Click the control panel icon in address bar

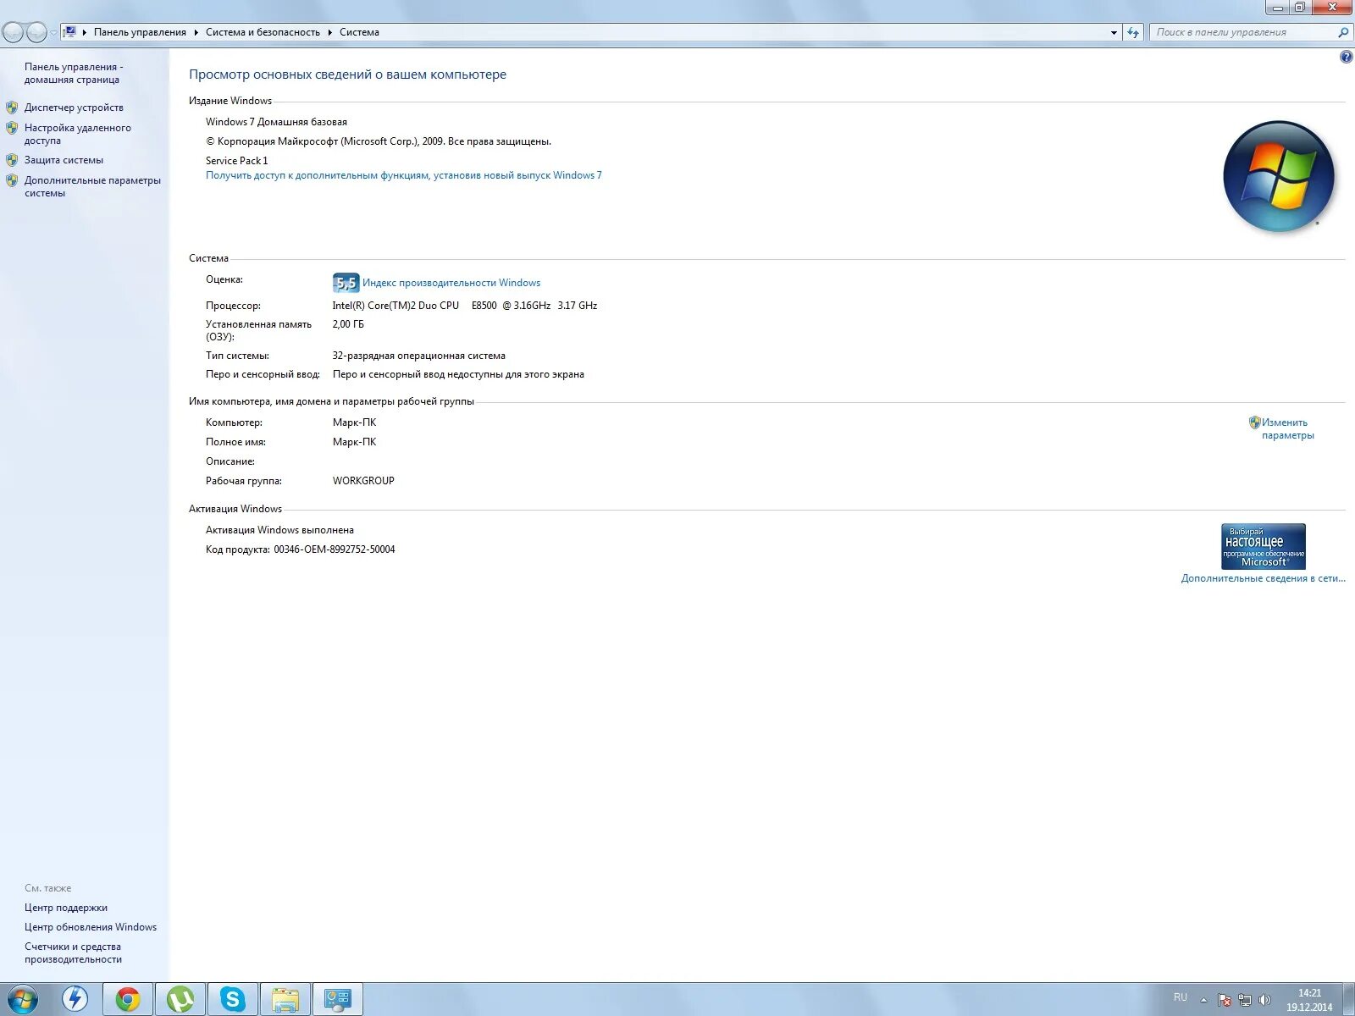[70, 32]
